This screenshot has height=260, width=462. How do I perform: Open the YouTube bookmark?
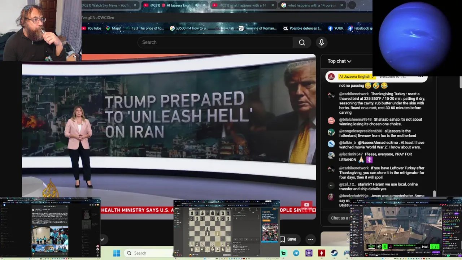pyautogui.click(x=91, y=28)
